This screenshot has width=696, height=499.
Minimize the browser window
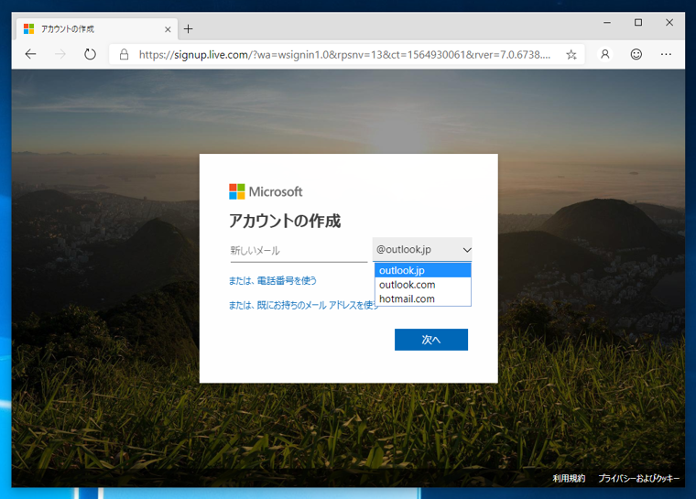[x=607, y=22]
